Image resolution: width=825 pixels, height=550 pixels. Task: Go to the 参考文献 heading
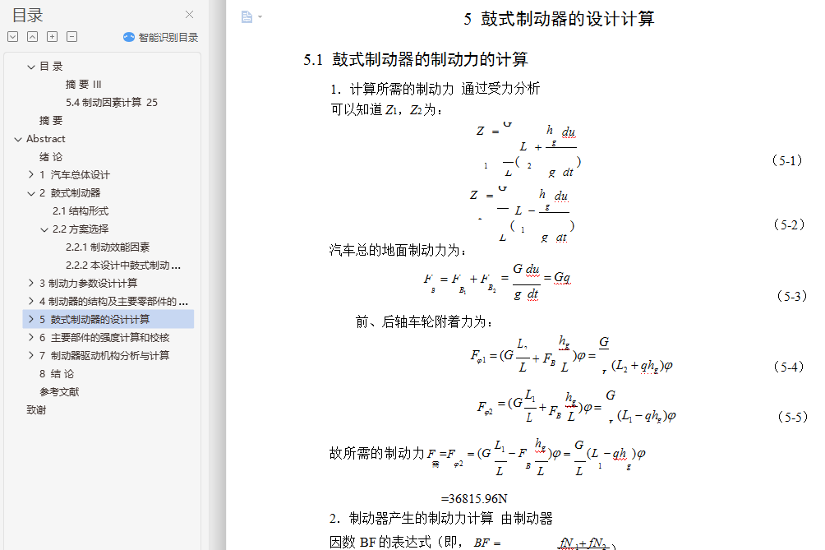[x=59, y=392]
